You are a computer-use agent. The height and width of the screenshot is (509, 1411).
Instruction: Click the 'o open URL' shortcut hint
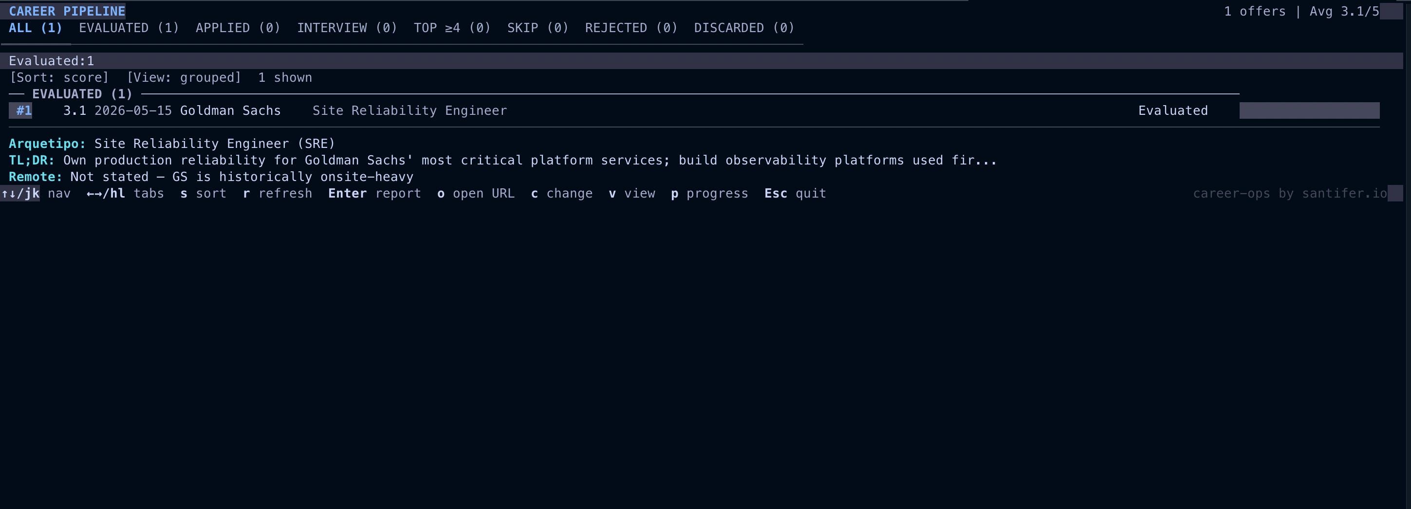click(x=475, y=194)
